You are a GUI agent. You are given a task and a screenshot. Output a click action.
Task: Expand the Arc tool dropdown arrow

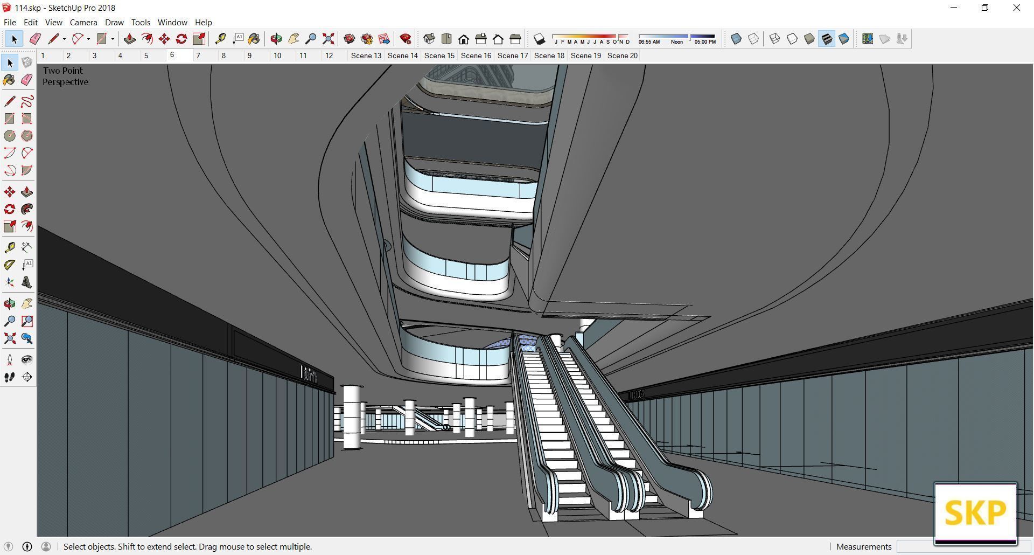(88, 39)
